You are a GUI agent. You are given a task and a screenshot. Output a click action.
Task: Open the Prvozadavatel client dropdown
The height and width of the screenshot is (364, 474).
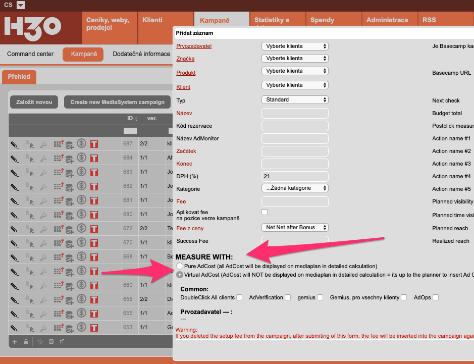[x=295, y=46]
